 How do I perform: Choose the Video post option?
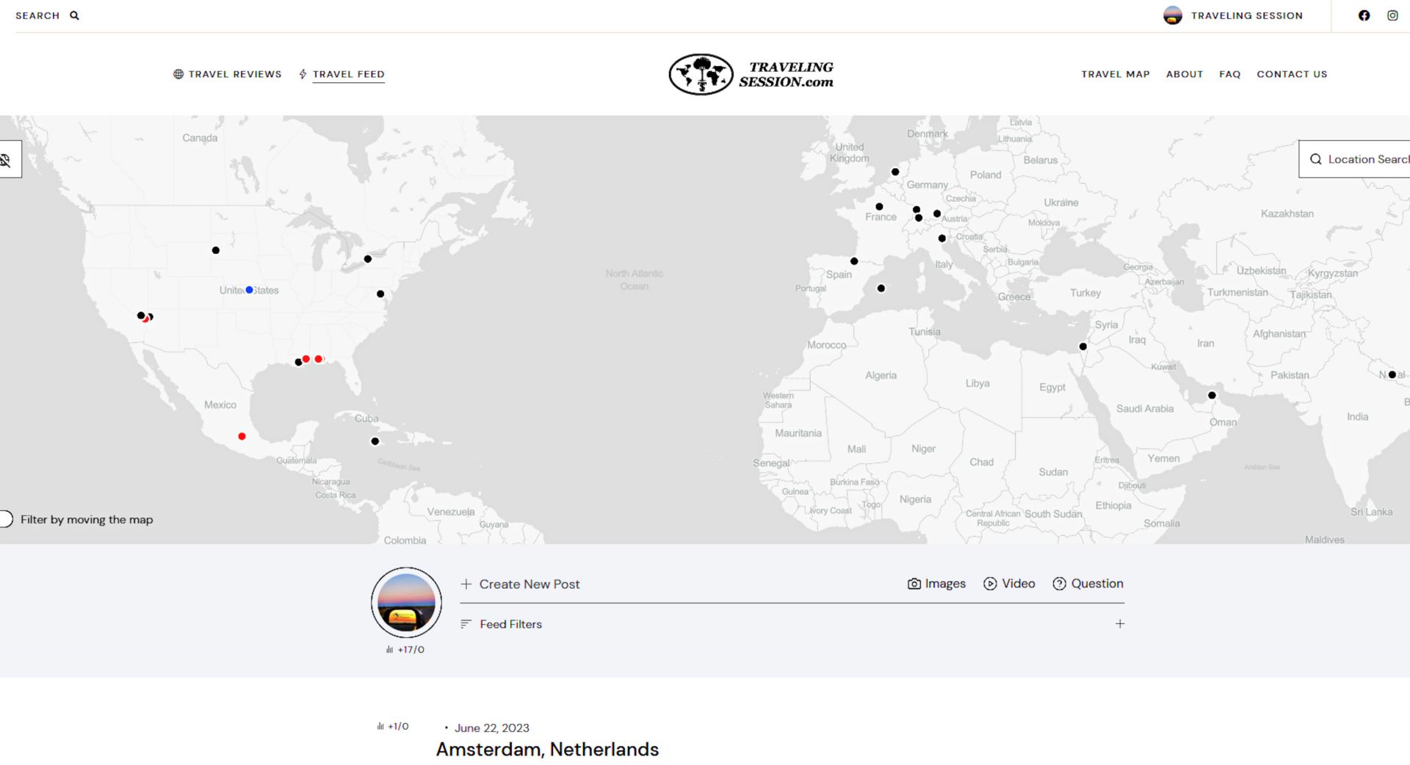coord(1009,584)
